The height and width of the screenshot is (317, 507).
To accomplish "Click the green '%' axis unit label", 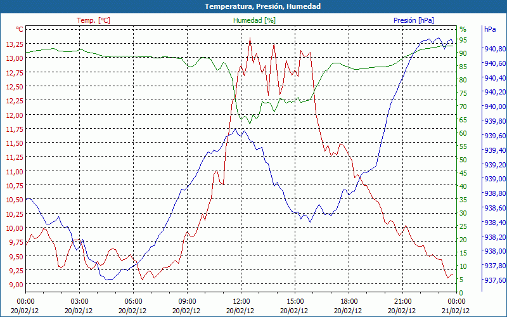I will [463, 29].
